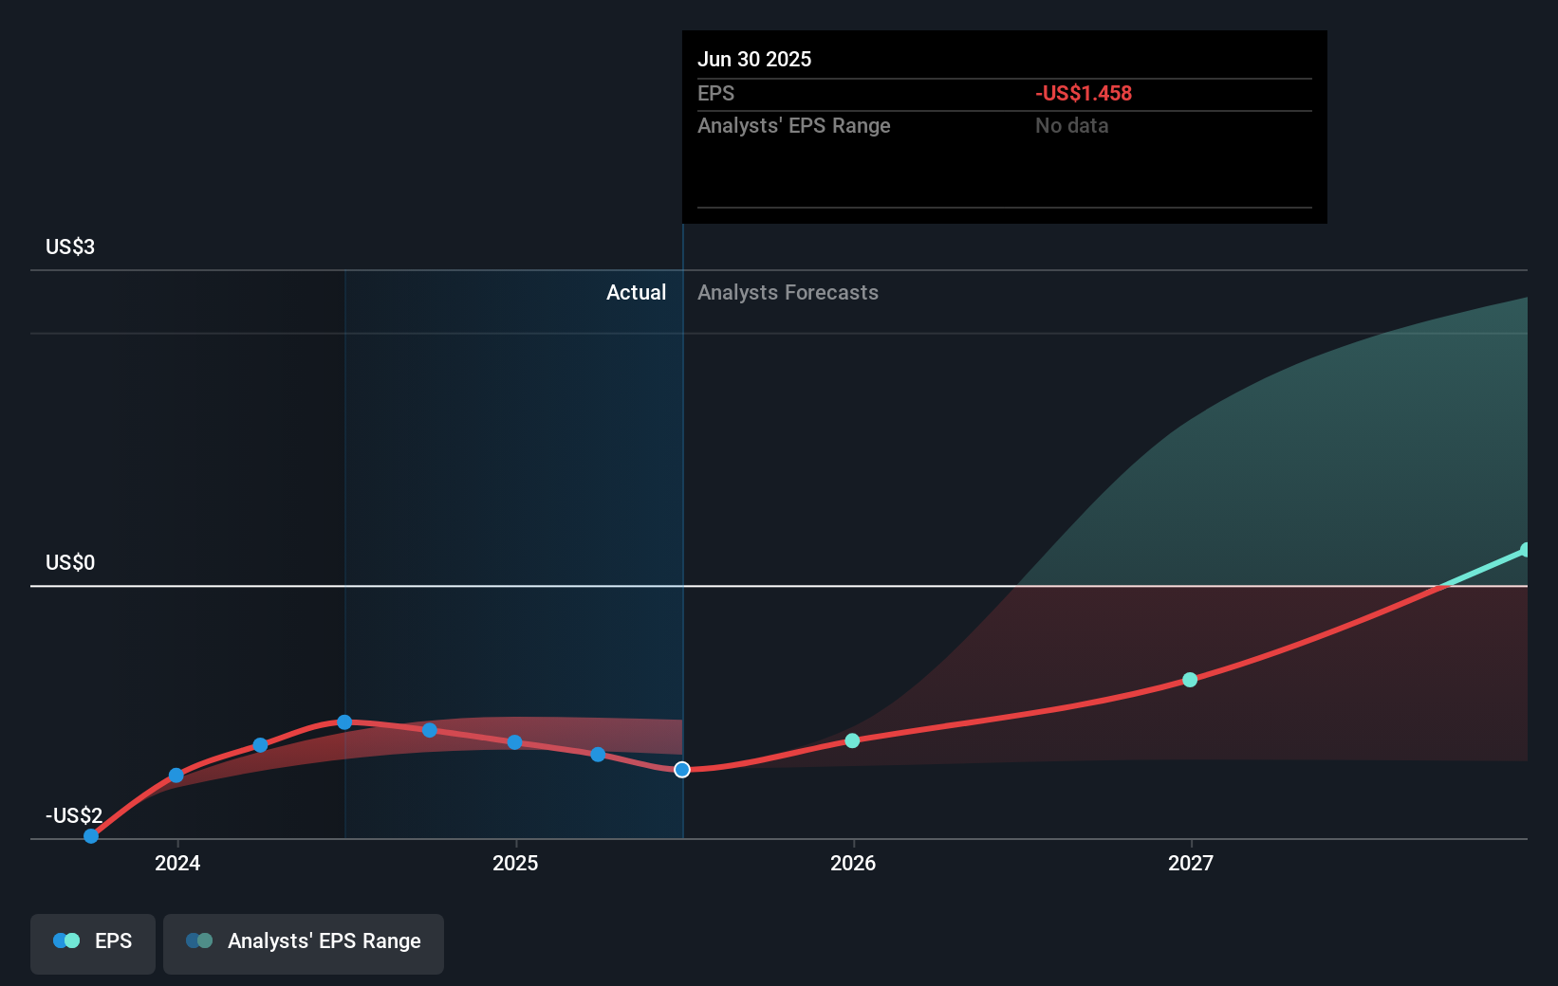Click the 2025 x-axis label
Viewport: 1558px width, 986px height.
(515, 863)
